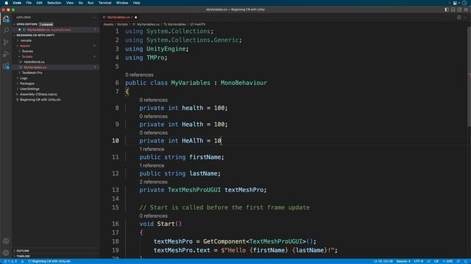
Task: Click the Spaces: 4 indentation status item
Action: point(403,261)
